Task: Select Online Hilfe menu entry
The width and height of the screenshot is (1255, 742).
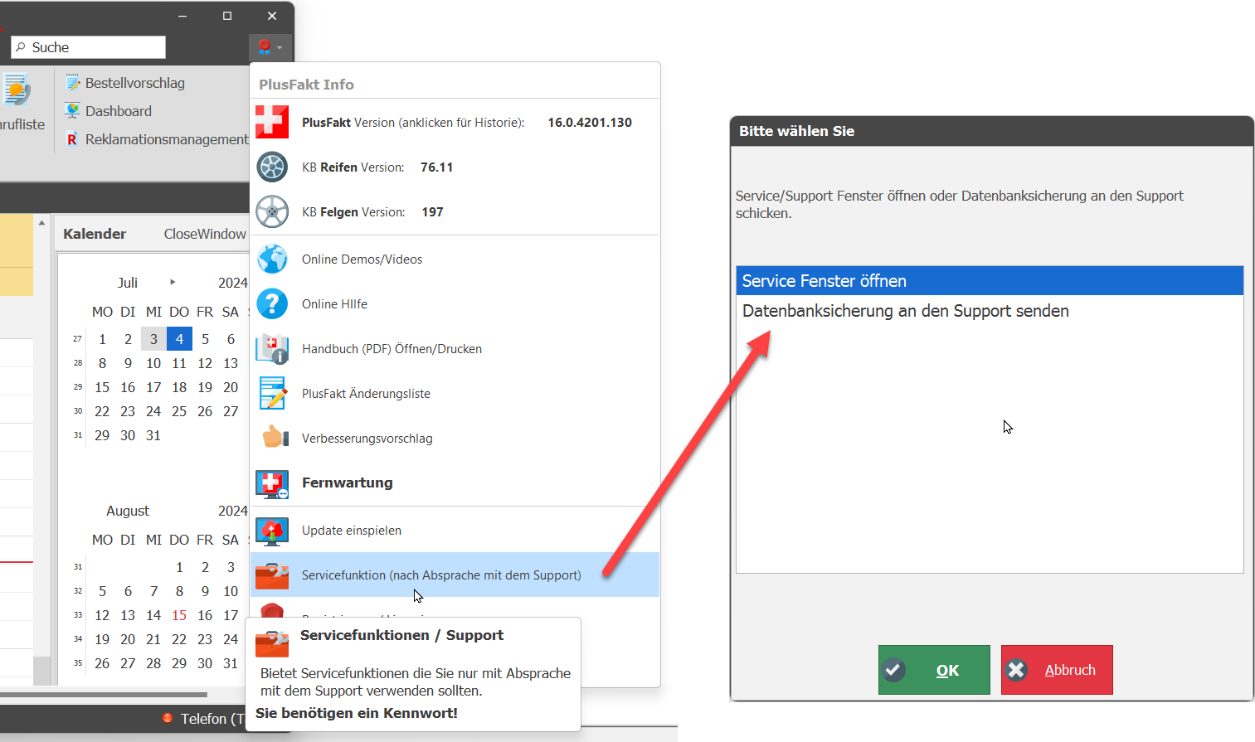Action: 455,303
